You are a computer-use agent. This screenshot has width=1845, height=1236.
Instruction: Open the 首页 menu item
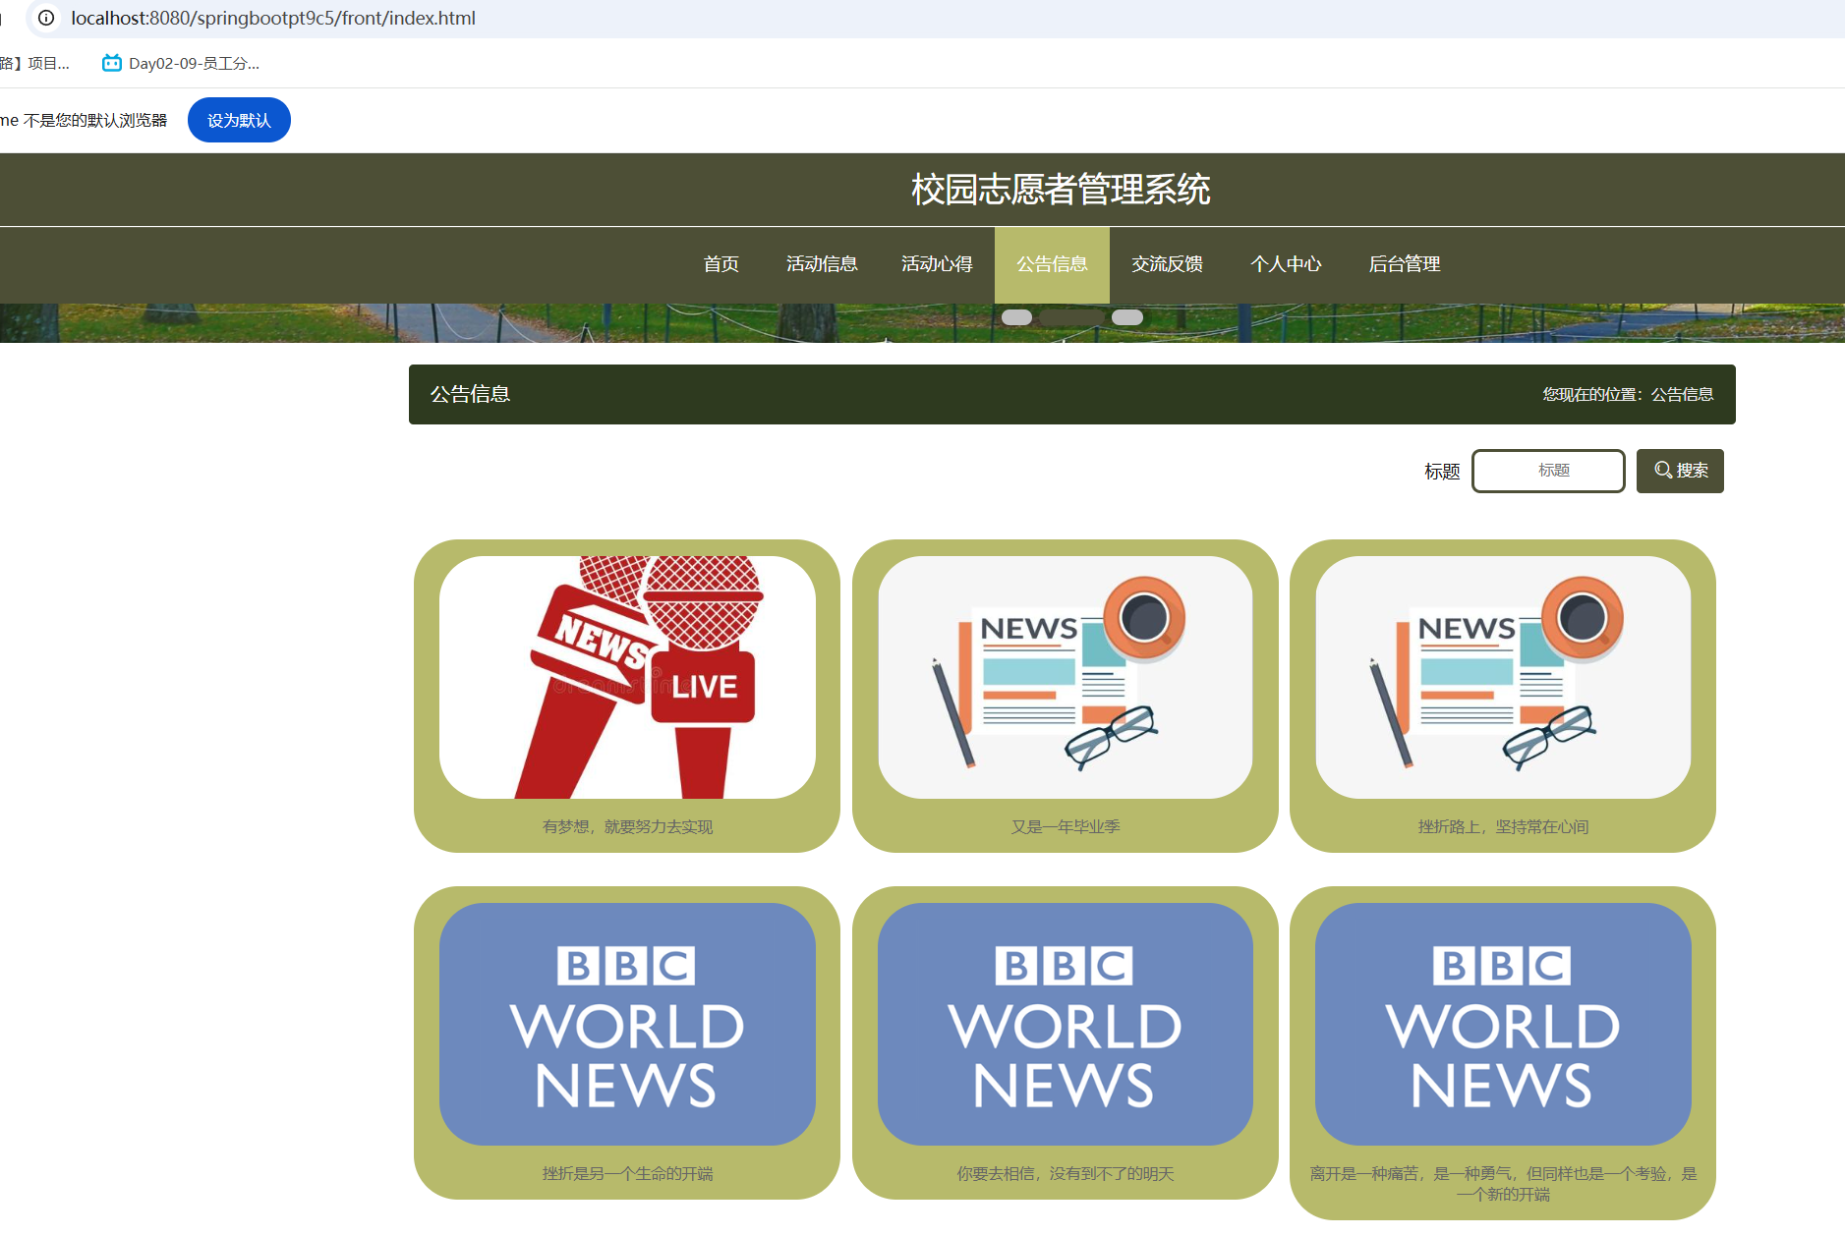721,264
